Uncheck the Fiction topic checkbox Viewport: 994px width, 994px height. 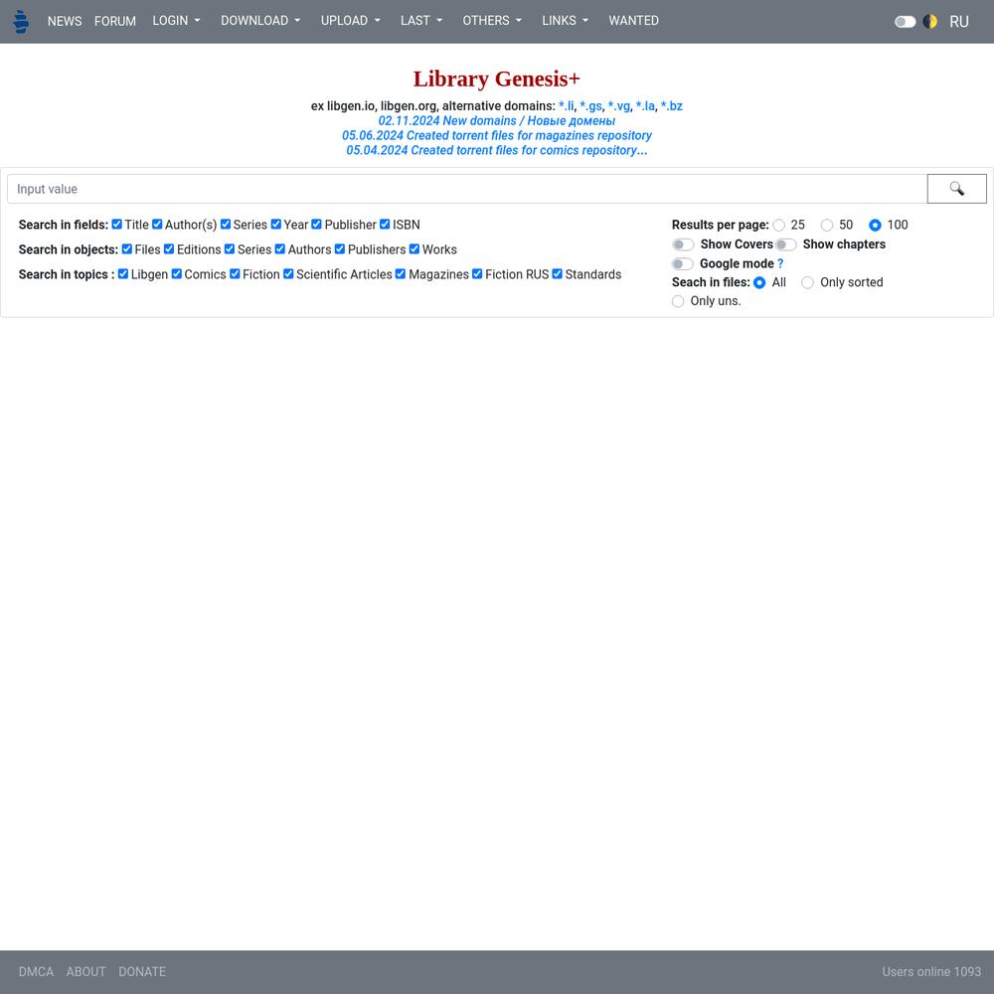[x=235, y=274]
